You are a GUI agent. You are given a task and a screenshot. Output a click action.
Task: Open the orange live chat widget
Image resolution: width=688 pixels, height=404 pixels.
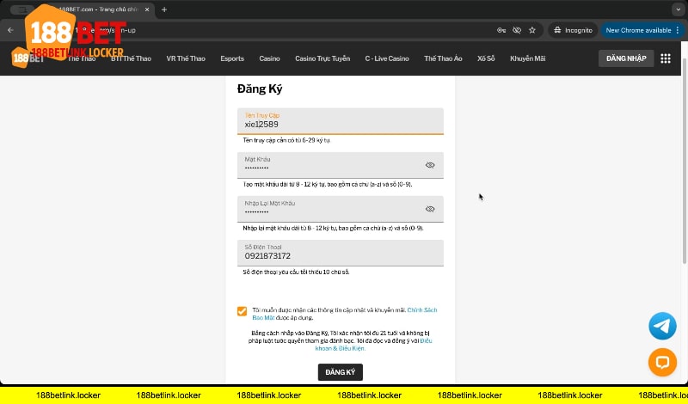(662, 362)
